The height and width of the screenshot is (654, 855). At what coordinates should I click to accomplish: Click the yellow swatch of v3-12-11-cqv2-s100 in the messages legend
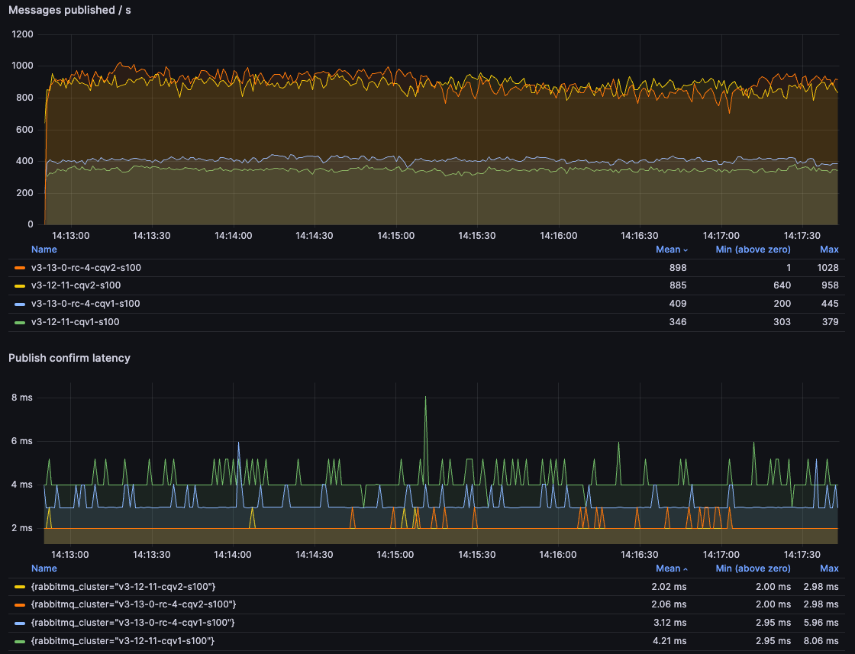[20, 286]
